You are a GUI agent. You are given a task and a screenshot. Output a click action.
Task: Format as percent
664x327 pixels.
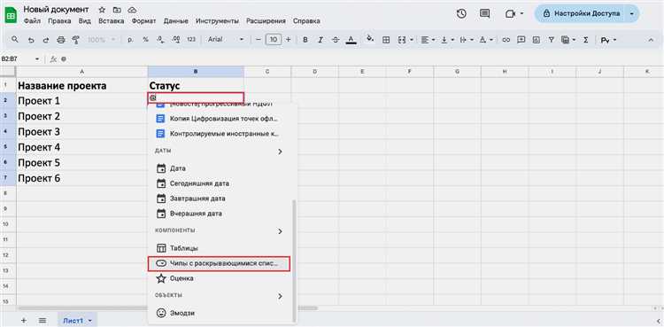[x=146, y=40]
